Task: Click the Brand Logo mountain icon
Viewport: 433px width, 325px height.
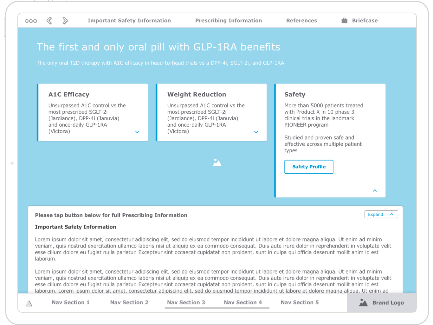Action: point(363,302)
